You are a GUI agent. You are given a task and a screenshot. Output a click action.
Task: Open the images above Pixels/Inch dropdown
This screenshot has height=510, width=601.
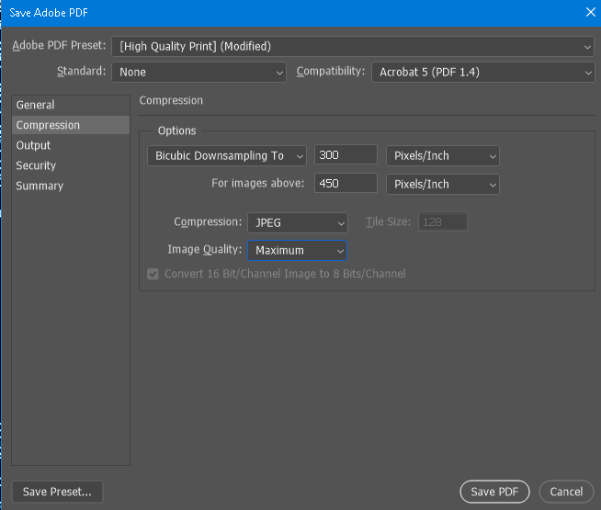point(442,184)
